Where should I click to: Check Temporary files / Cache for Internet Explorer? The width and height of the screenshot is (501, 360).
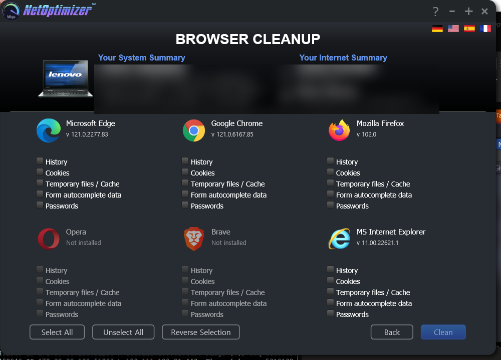tap(330, 291)
